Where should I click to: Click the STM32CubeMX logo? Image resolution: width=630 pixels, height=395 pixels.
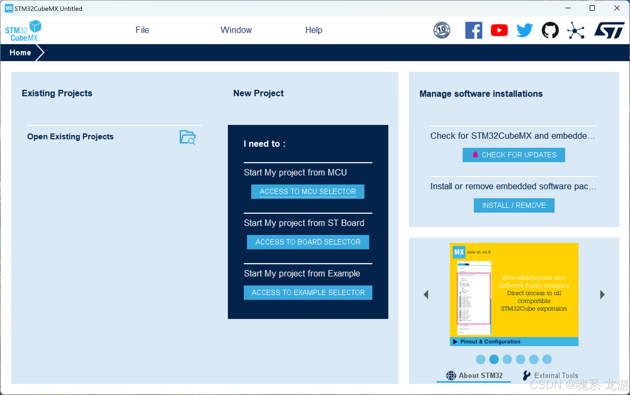(23, 30)
